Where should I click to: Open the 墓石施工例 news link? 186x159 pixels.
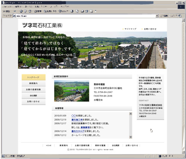coord(77,120)
